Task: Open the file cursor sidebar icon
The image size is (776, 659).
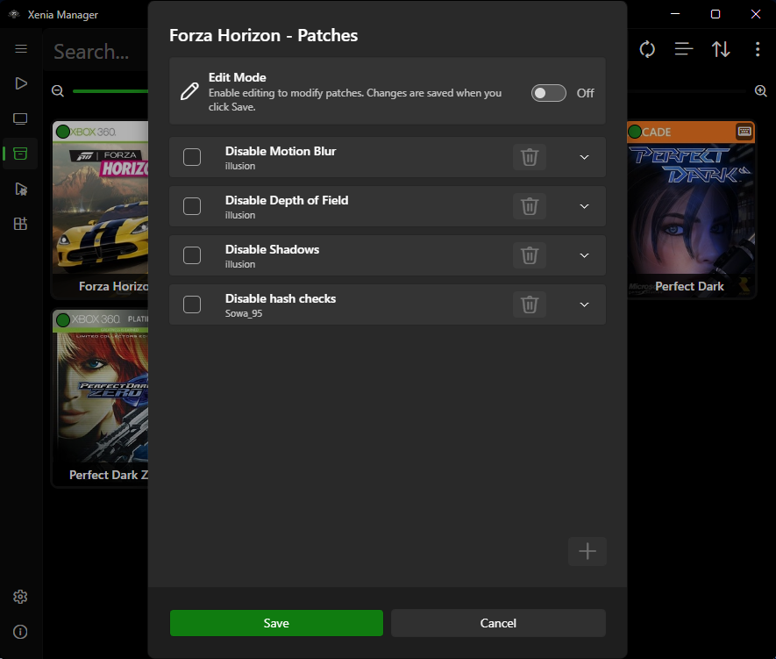Action: 21,189
